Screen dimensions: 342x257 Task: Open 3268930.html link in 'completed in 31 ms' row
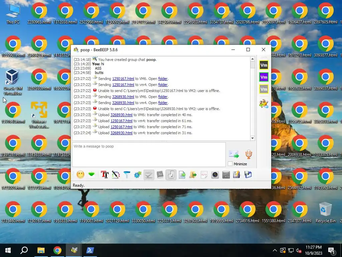[x=122, y=133]
